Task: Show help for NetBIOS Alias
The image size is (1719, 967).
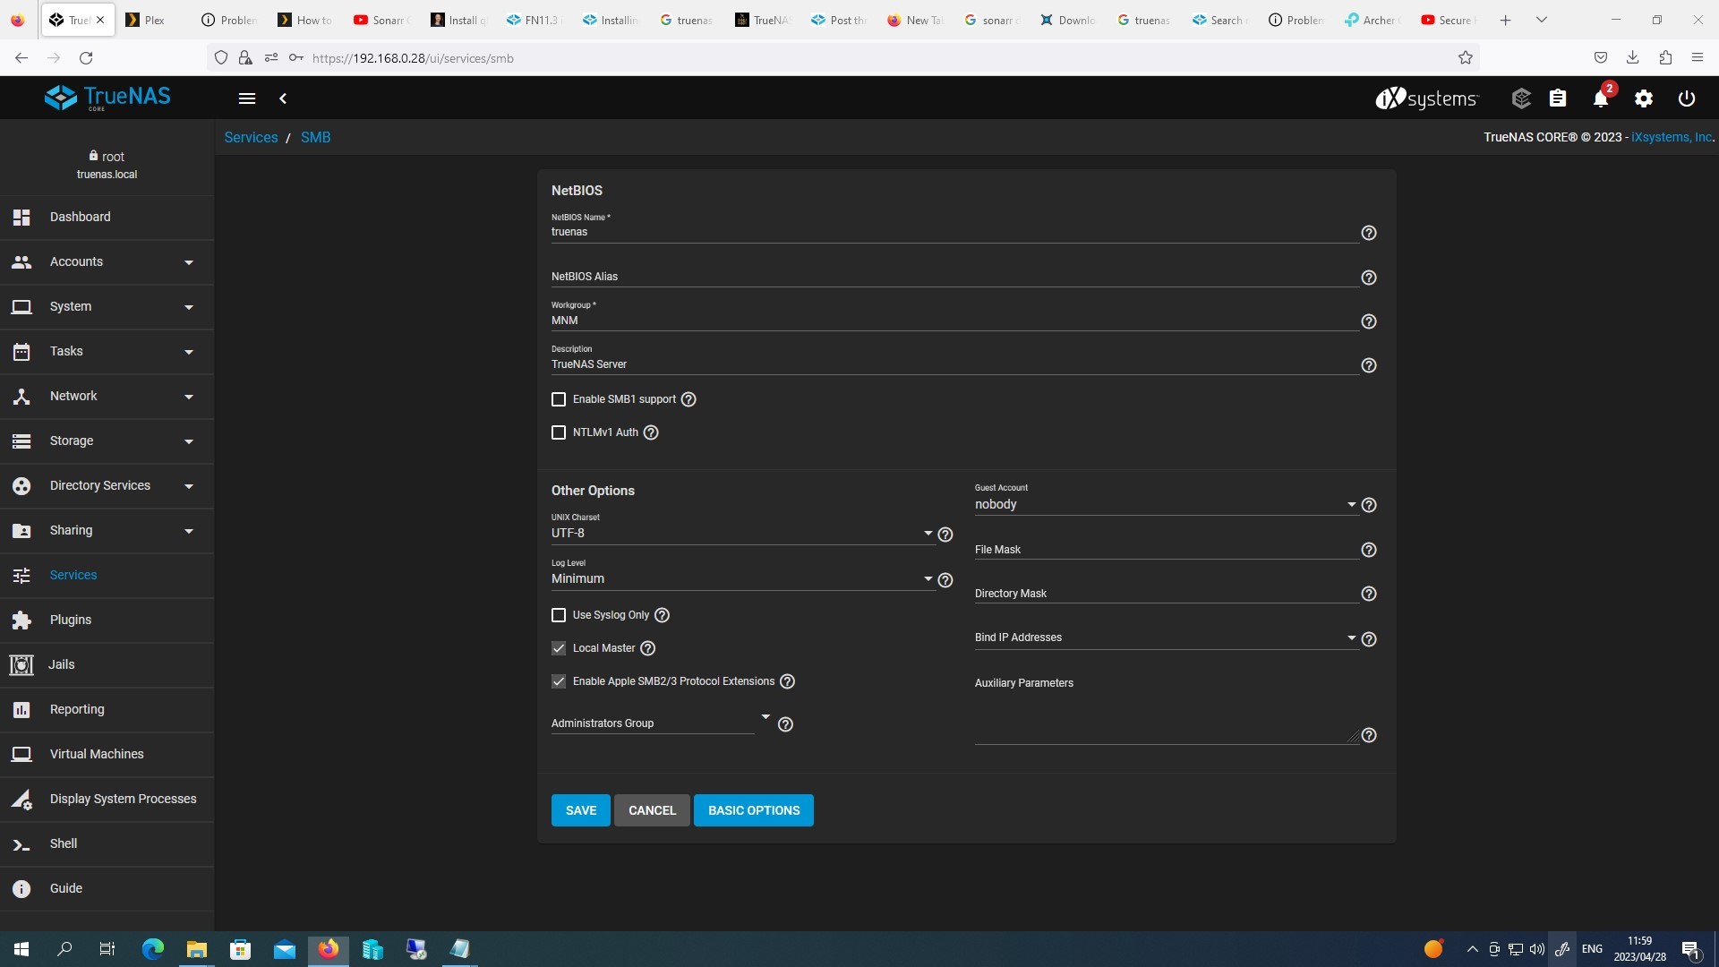Action: (1369, 278)
